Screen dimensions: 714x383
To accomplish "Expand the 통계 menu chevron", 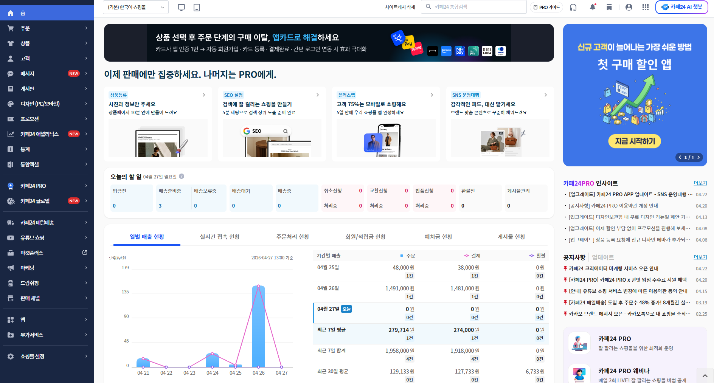I will [x=86, y=149].
